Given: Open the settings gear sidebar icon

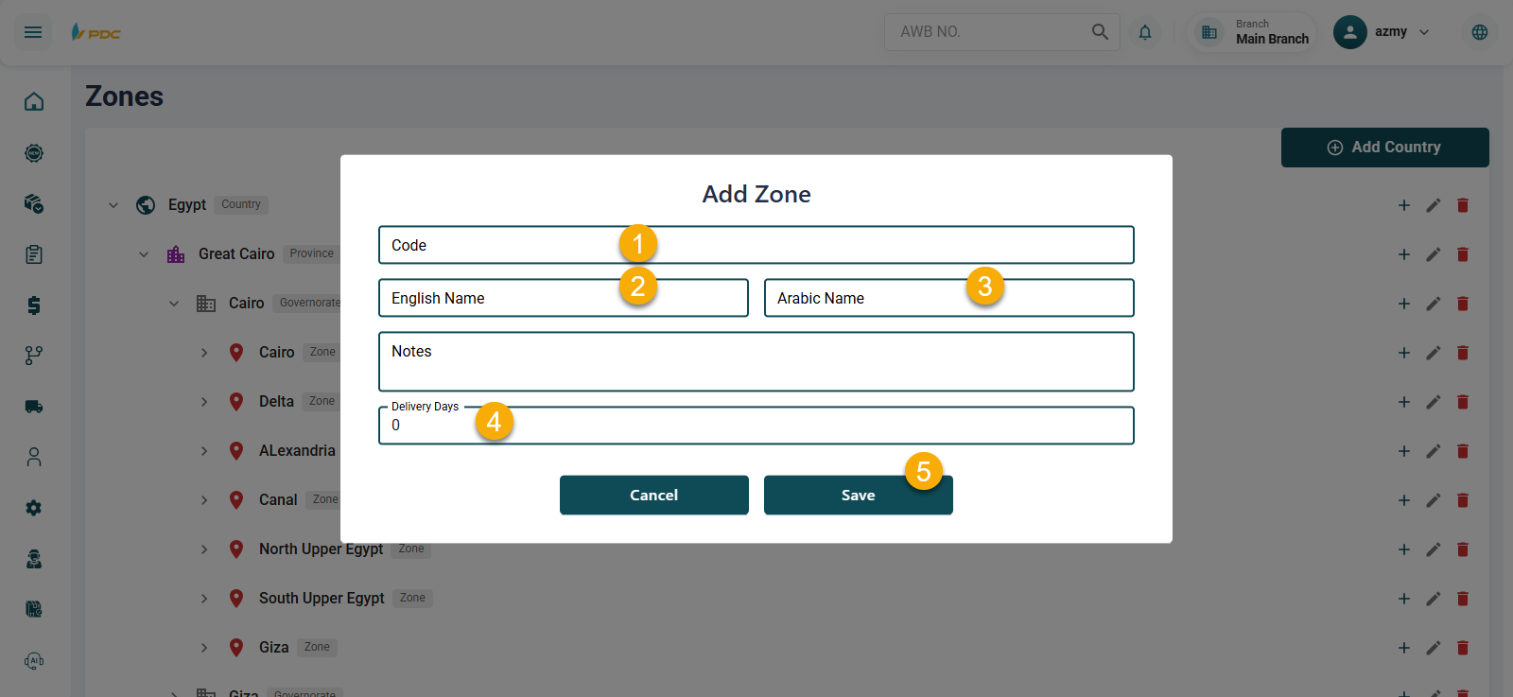Looking at the screenshot, I should pyautogui.click(x=34, y=508).
